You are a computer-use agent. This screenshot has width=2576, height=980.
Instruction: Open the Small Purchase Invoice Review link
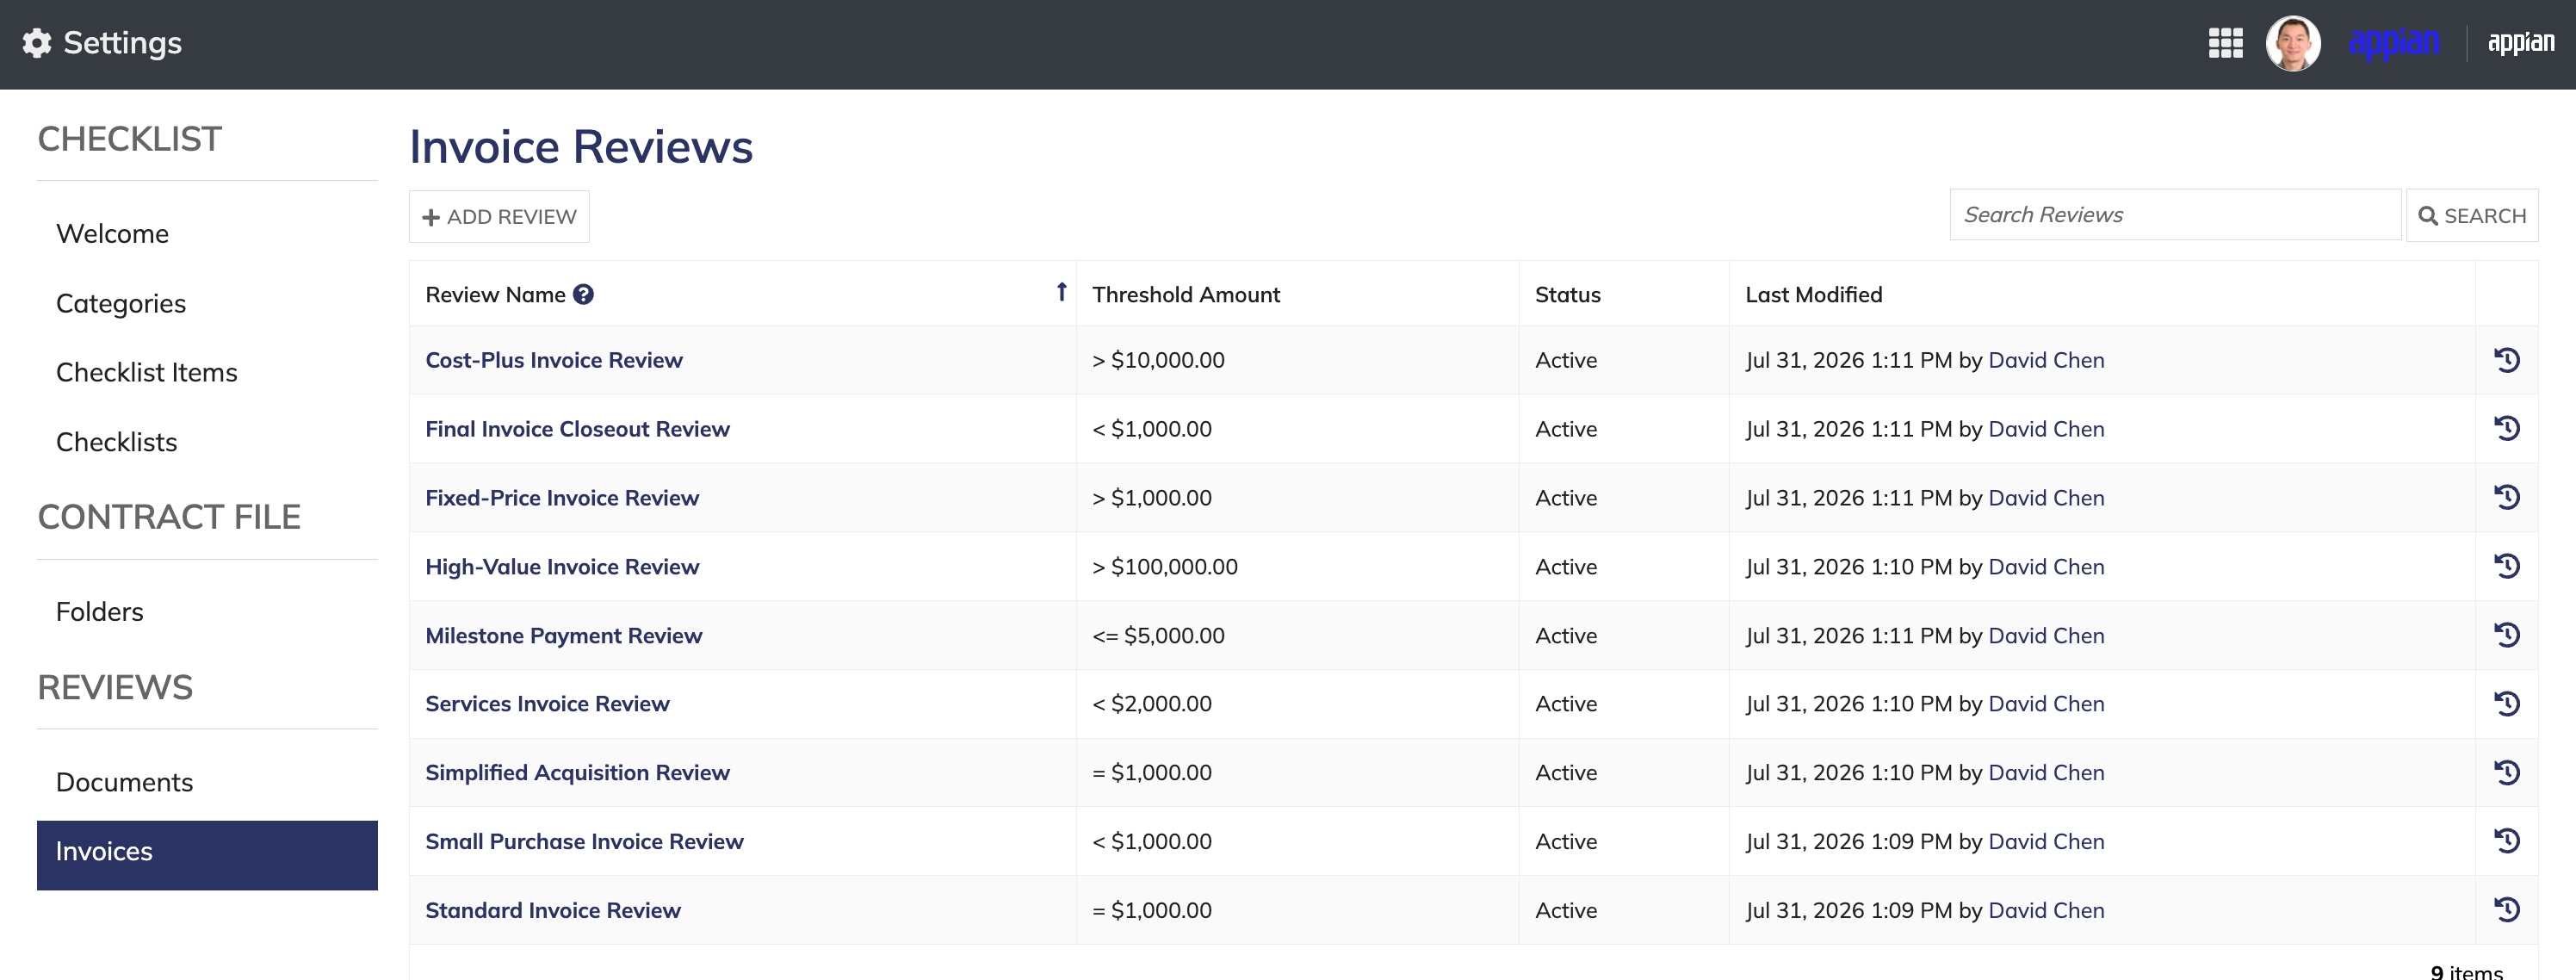[x=584, y=842]
